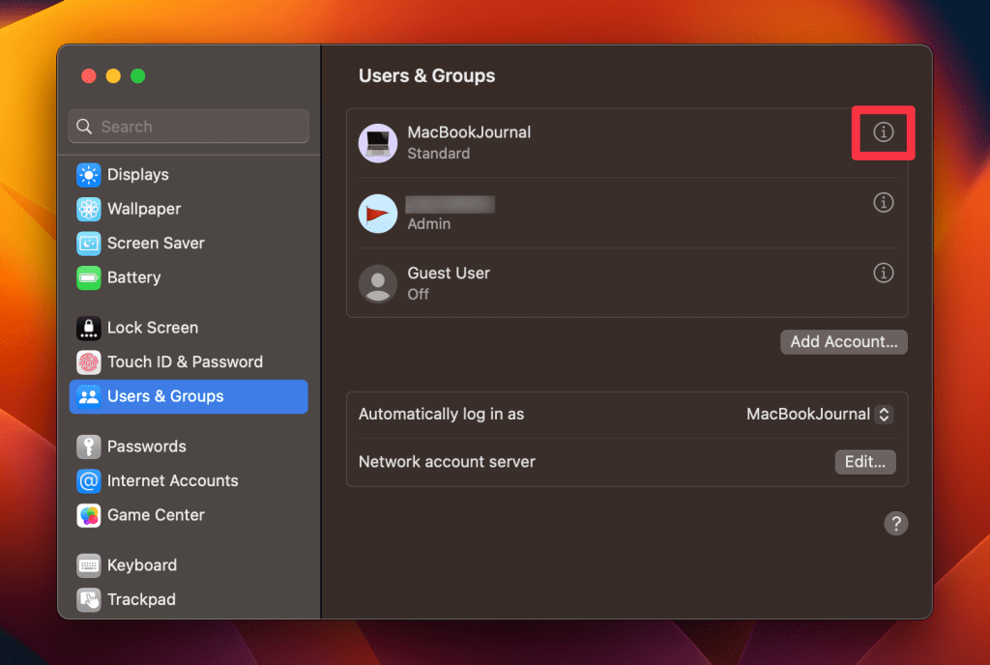Select Battery in the sidebar
The image size is (990, 665).
pos(133,277)
